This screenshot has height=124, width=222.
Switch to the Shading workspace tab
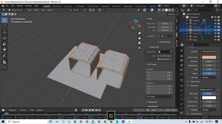click(x=105, y=6)
